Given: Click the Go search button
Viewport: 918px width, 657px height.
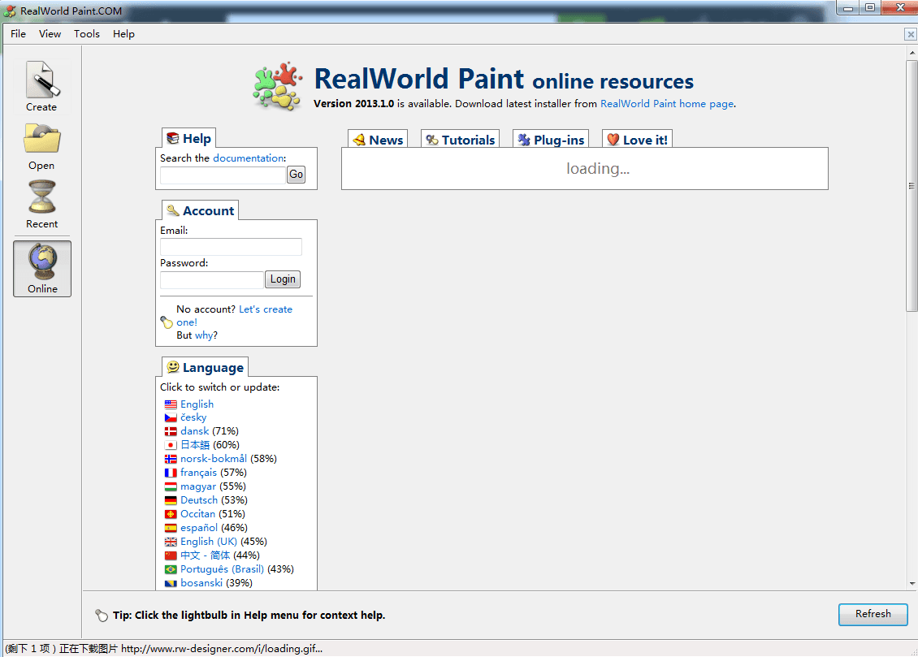Looking at the screenshot, I should [297, 175].
